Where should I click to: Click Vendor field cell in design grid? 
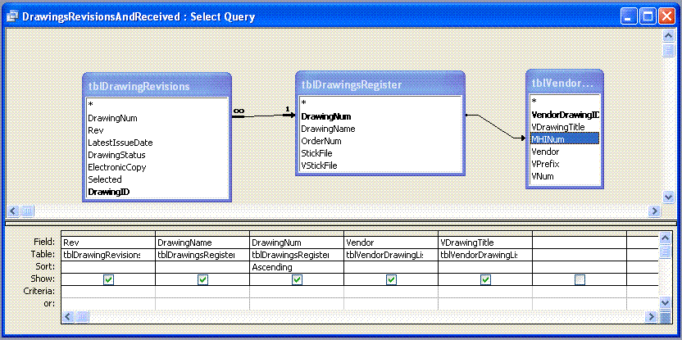391,243
